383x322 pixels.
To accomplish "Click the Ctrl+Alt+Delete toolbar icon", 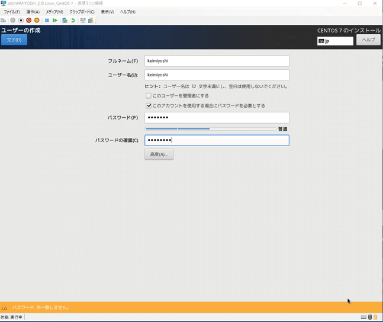I will [3, 20].
